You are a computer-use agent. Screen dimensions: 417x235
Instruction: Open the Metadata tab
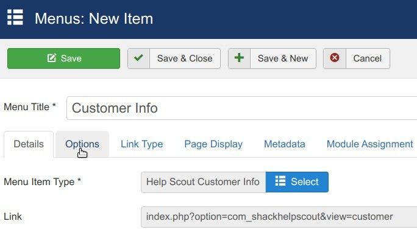click(x=285, y=144)
